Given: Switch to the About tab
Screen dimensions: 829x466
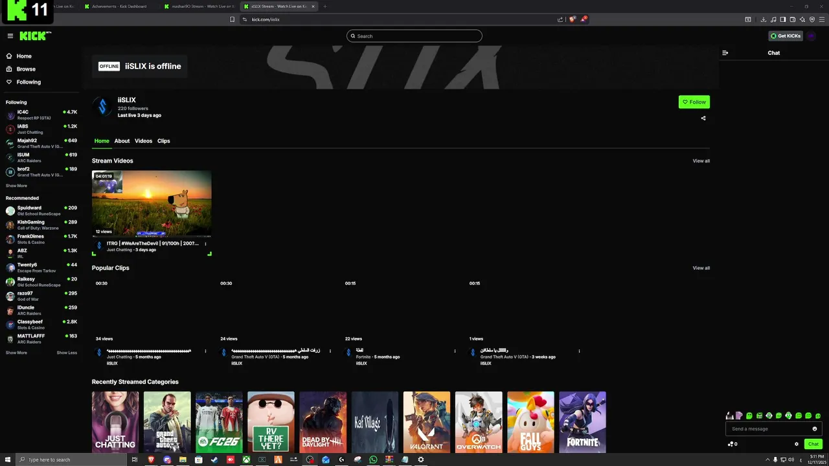Looking at the screenshot, I should click(122, 141).
